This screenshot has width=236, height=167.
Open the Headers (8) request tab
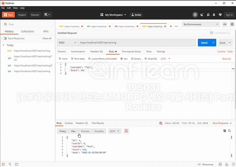[x=97, y=52]
